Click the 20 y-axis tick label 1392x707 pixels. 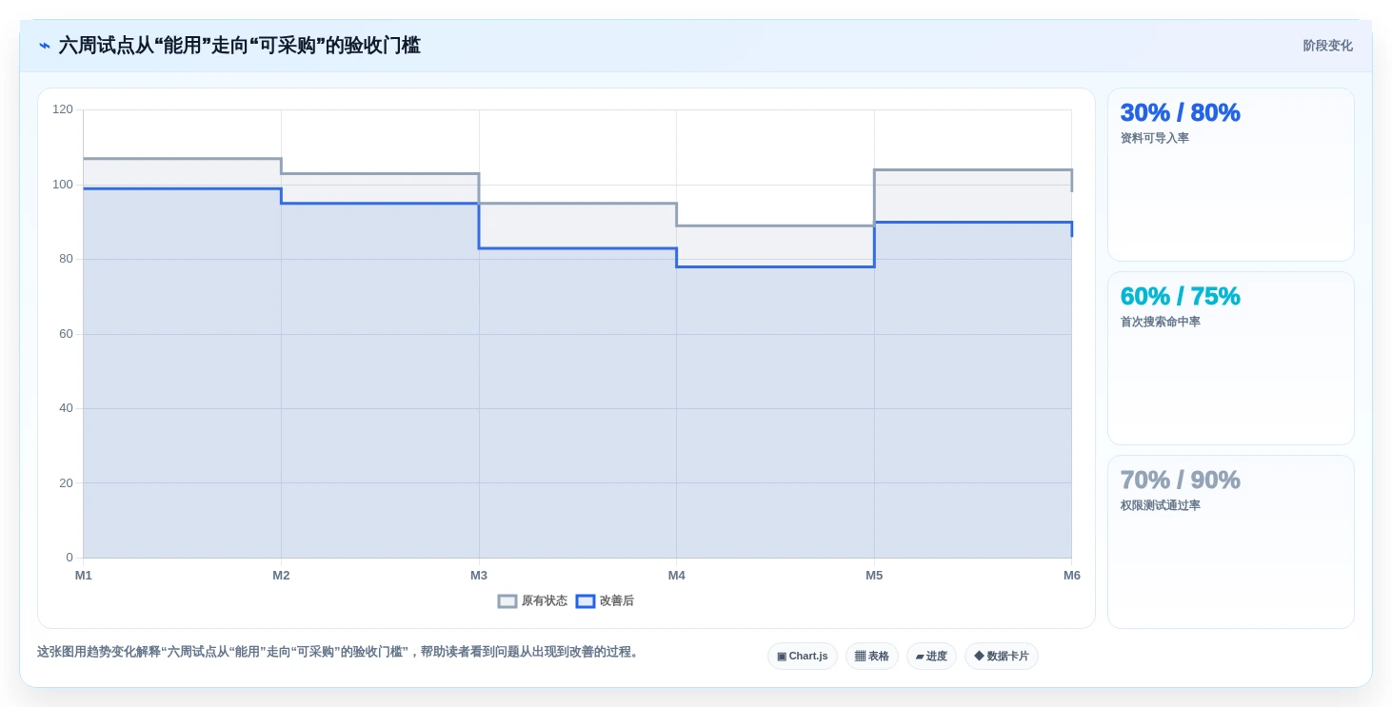click(x=66, y=482)
